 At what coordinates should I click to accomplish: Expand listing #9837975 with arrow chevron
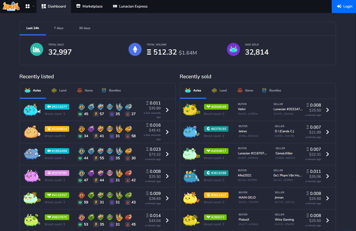(167, 220)
